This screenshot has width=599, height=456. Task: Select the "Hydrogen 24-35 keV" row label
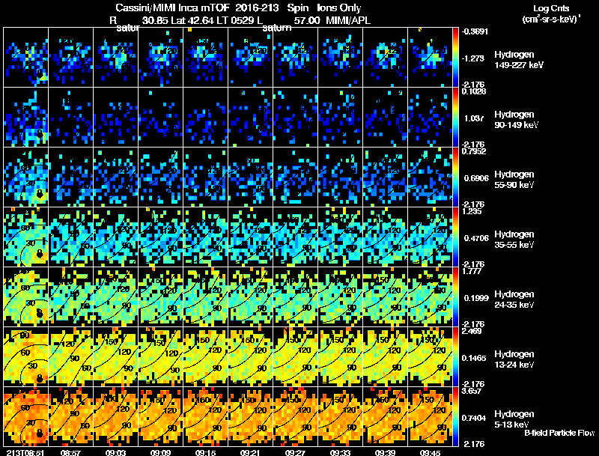[x=514, y=300]
